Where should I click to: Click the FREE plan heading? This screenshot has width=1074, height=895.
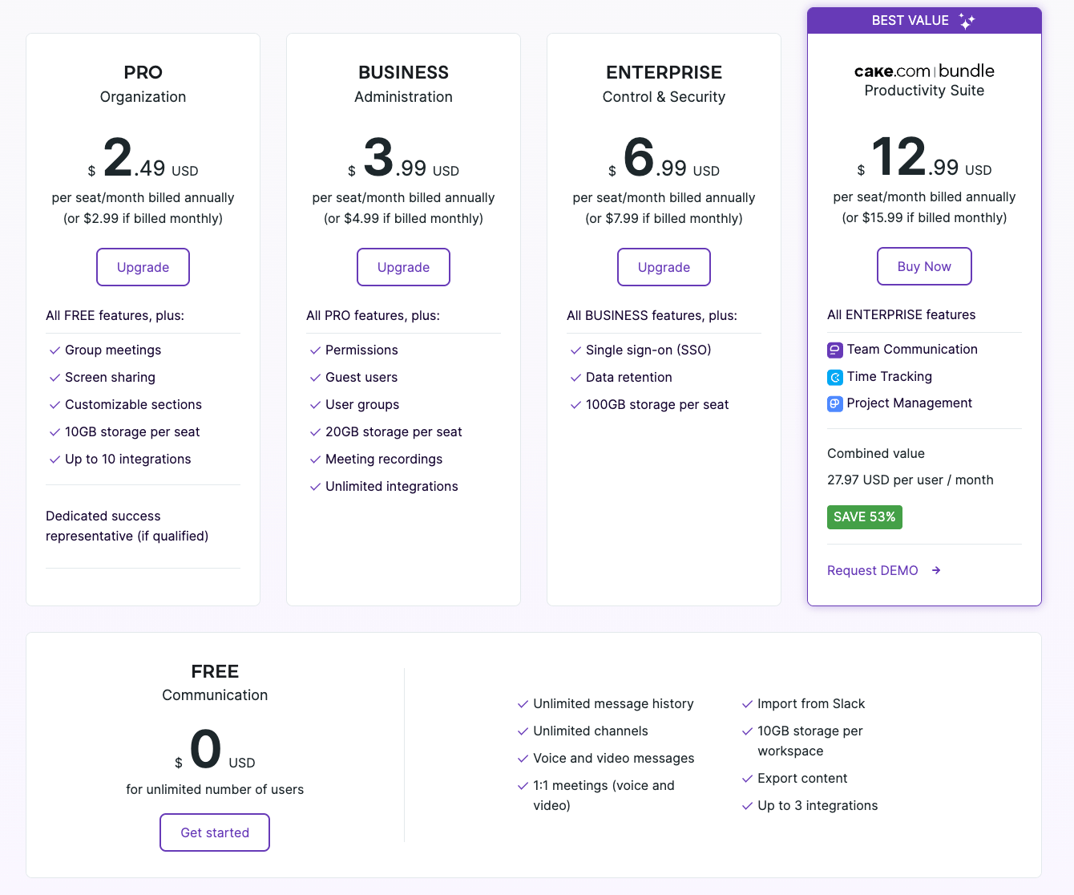point(215,671)
